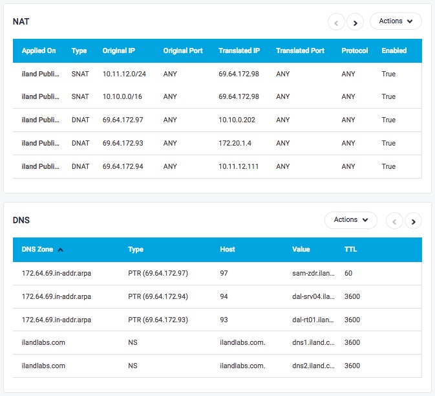
Task: Click translated IP 10.11.12.111
Action: point(239,167)
